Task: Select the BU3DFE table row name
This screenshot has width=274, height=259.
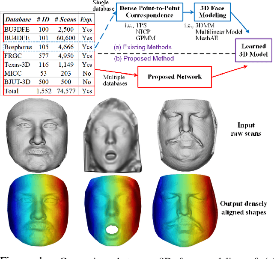Action: point(17,30)
